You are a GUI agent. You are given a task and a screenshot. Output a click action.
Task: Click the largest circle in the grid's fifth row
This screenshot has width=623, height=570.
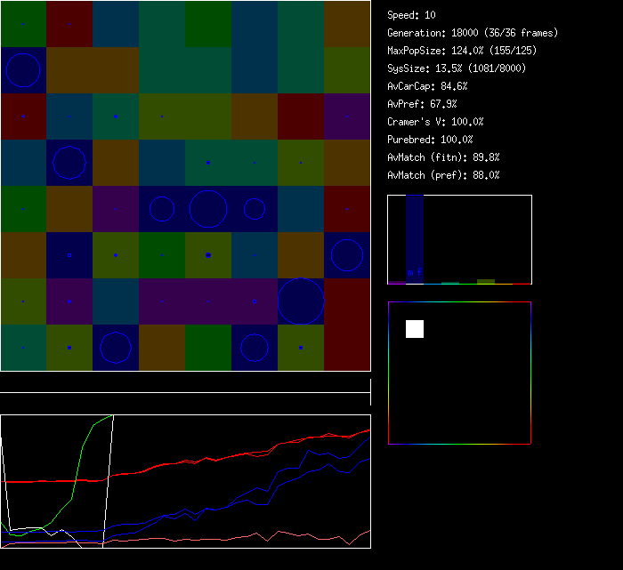pos(208,209)
